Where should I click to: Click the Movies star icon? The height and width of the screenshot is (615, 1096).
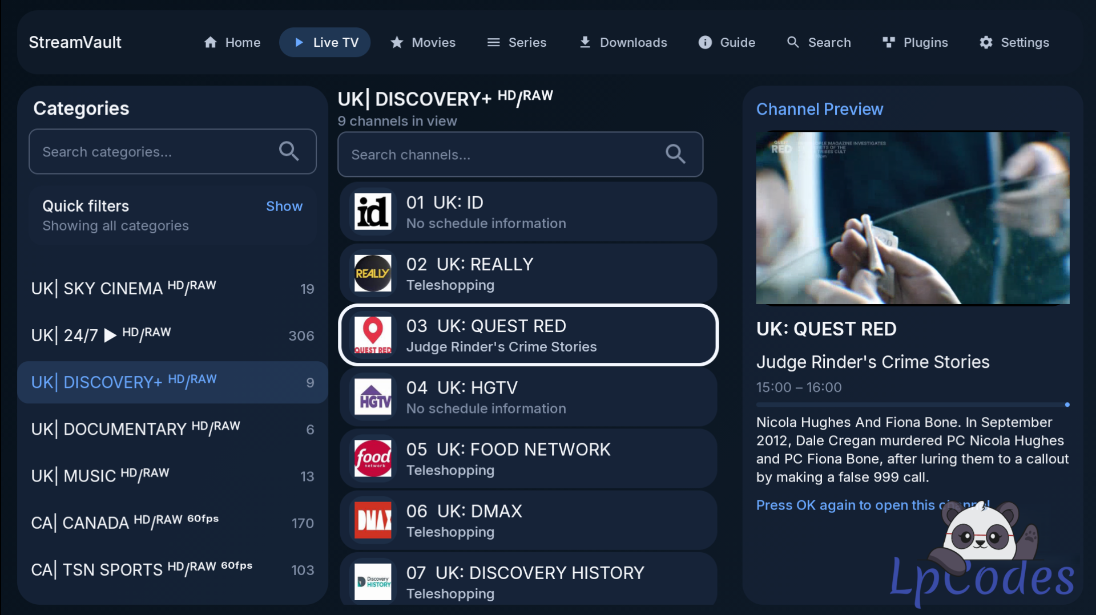397,42
